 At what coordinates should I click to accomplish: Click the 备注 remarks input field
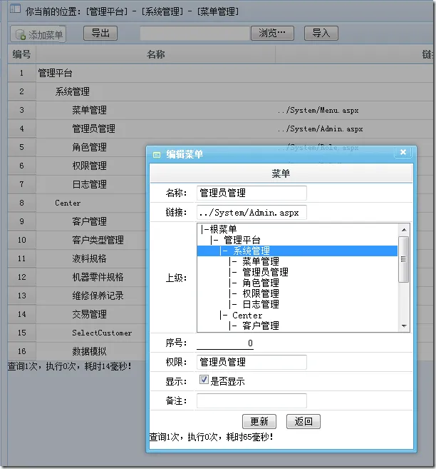click(251, 400)
